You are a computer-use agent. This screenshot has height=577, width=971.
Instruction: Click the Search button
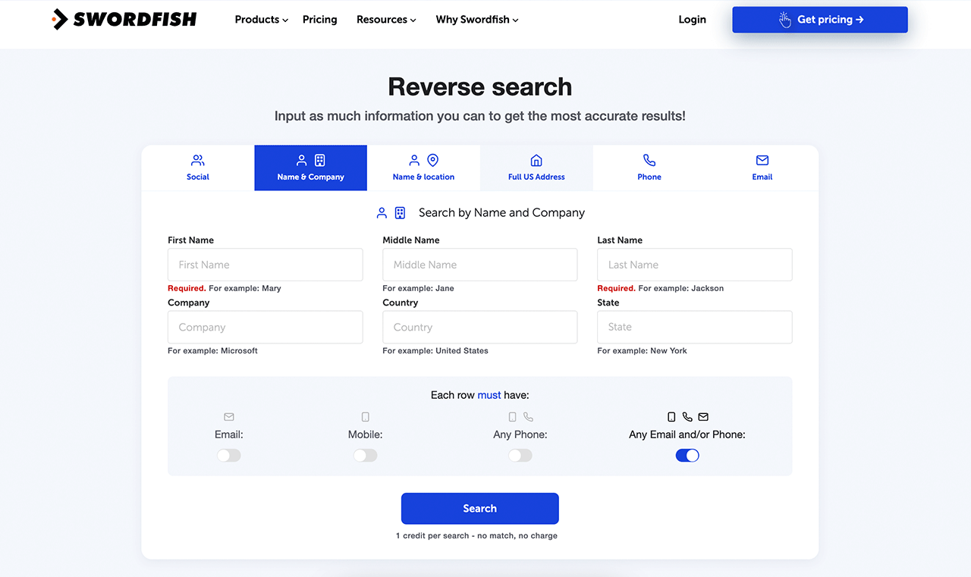[479, 508]
